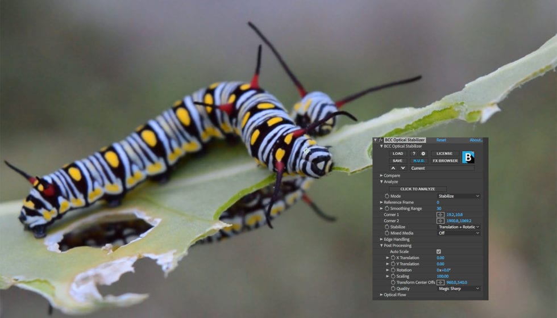The height and width of the screenshot is (318, 557).
Task: Open the Mode dropdown showing Stabilize
Action: pos(459,196)
